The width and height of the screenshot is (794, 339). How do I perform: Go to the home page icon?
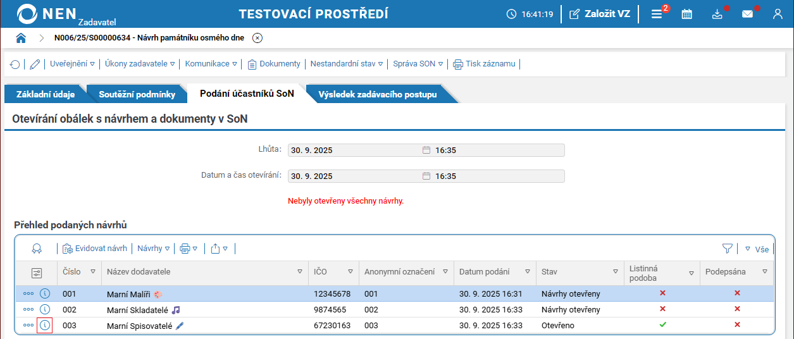(21, 38)
